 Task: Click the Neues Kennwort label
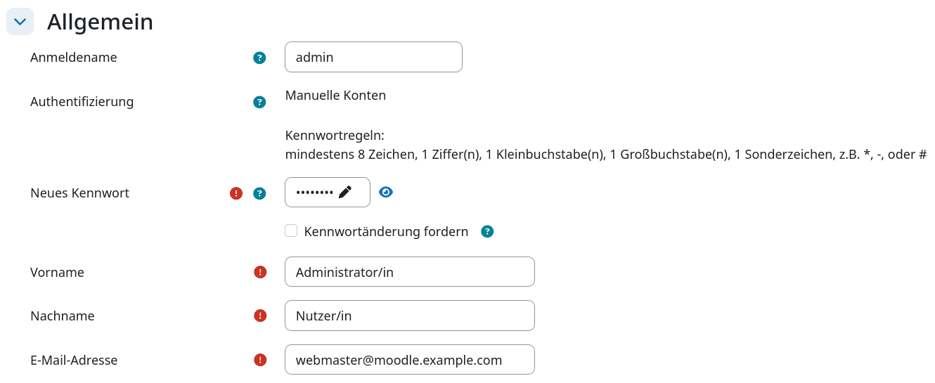coord(79,193)
